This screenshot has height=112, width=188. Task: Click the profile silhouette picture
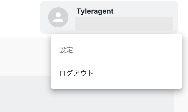coord(58,17)
